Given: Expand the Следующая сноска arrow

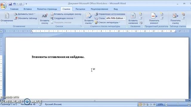Looking at the screenshot, I should 75,18.
